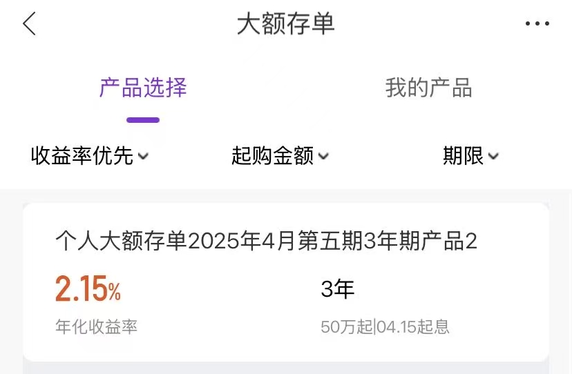
Task: Select the 3年 term text
Action: pyautogui.click(x=338, y=289)
